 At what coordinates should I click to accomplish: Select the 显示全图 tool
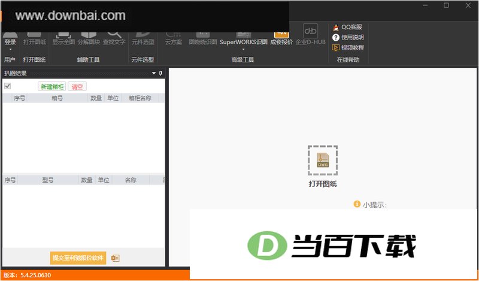[63, 39]
